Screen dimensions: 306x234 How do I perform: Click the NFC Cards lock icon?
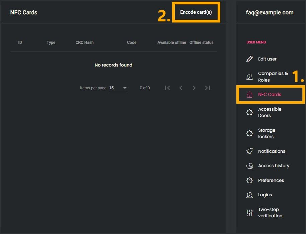249,95
